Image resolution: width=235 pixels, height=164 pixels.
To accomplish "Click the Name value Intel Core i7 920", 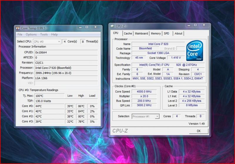I will click(x=158, y=44).
